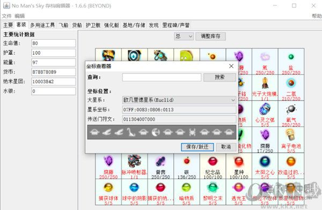This screenshot has width=322, height=210.
Task: Select the 星种 100/100 item
Action: 239,166
